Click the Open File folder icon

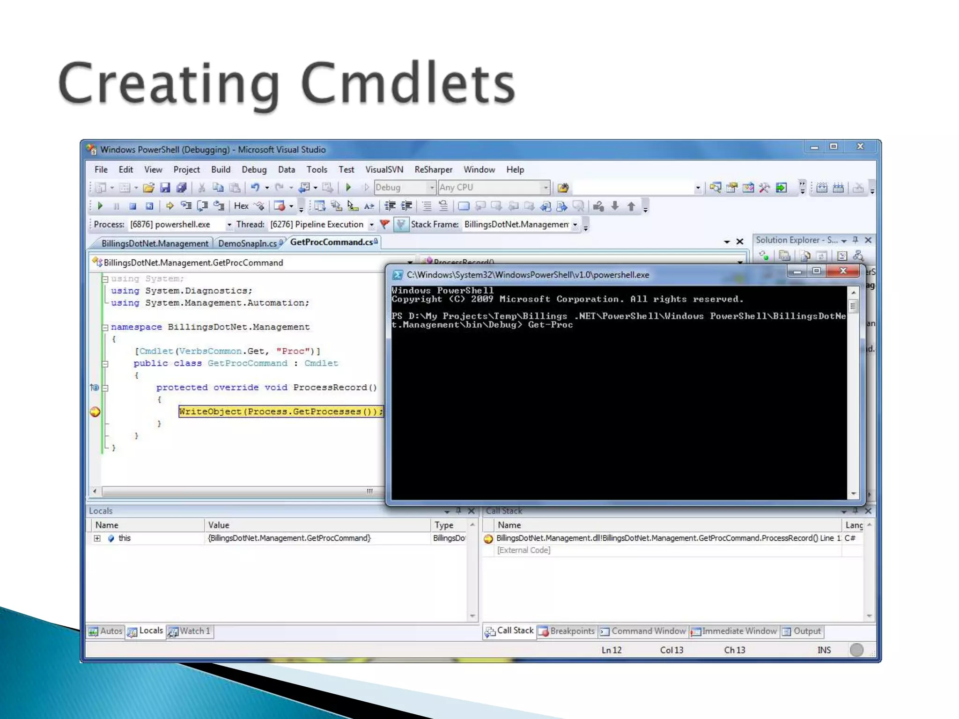click(148, 188)
